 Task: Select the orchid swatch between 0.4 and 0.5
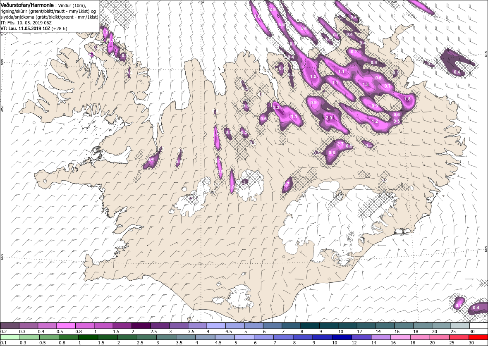(47, 325)
